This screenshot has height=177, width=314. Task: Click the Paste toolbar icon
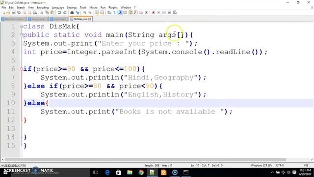coord(52,12)
